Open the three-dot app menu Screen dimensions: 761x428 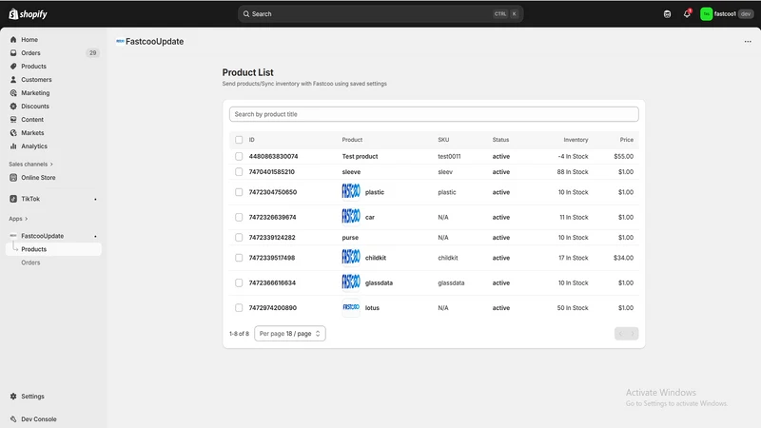pyautogui.click(x=748, y=42)
